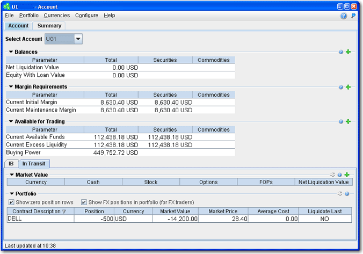Click the refresh icon in the Market Value section

click(x=333, y=175)
